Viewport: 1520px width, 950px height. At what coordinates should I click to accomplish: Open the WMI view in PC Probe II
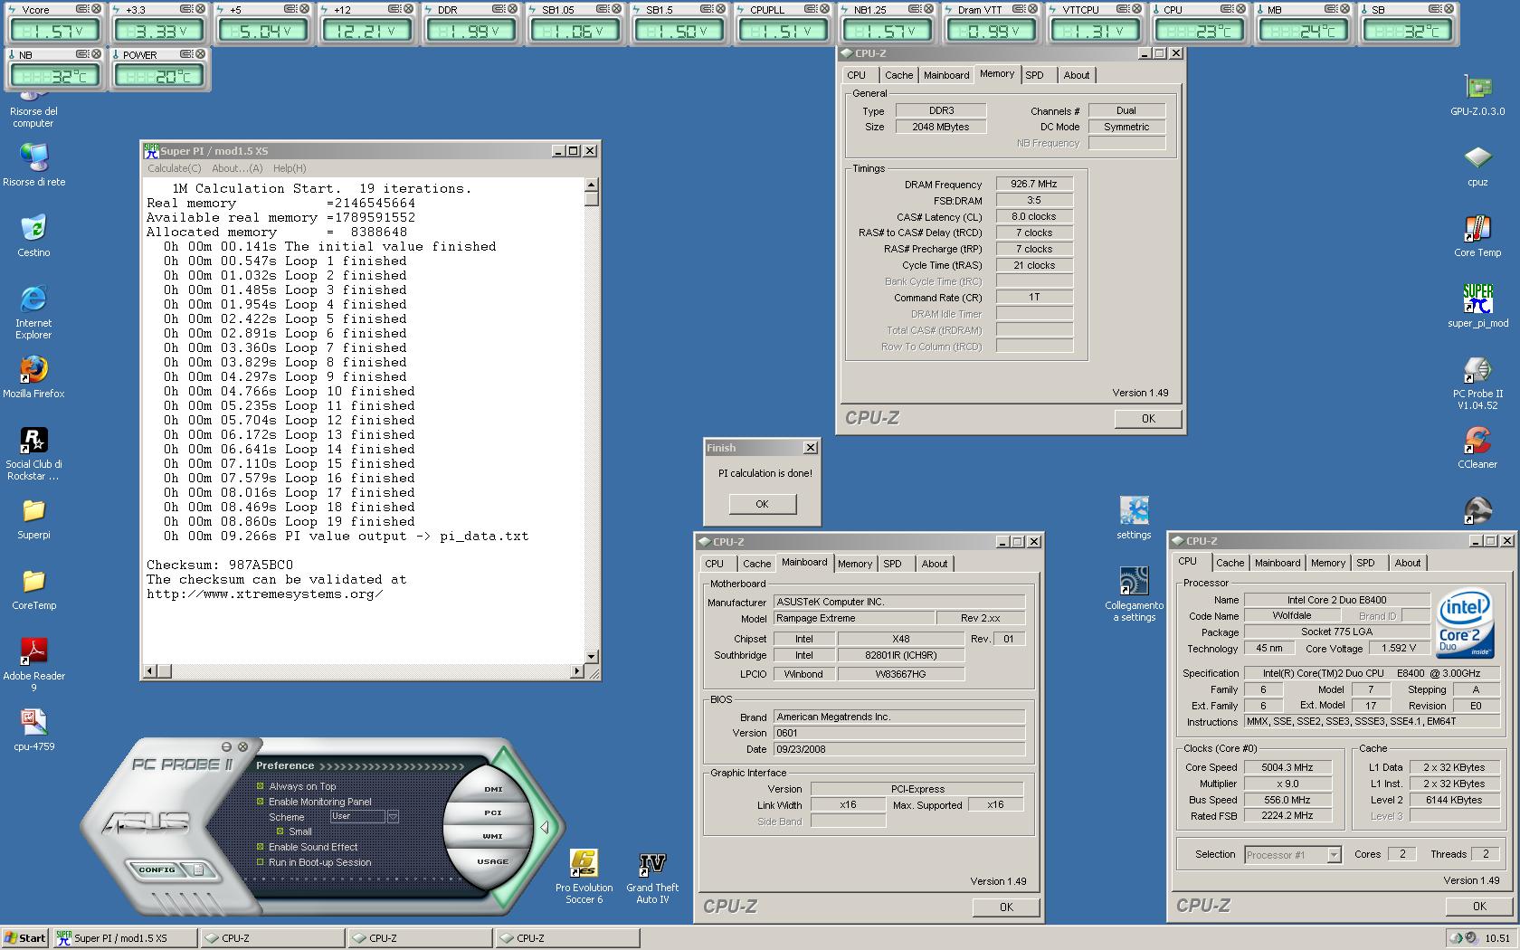click(493, 836)
